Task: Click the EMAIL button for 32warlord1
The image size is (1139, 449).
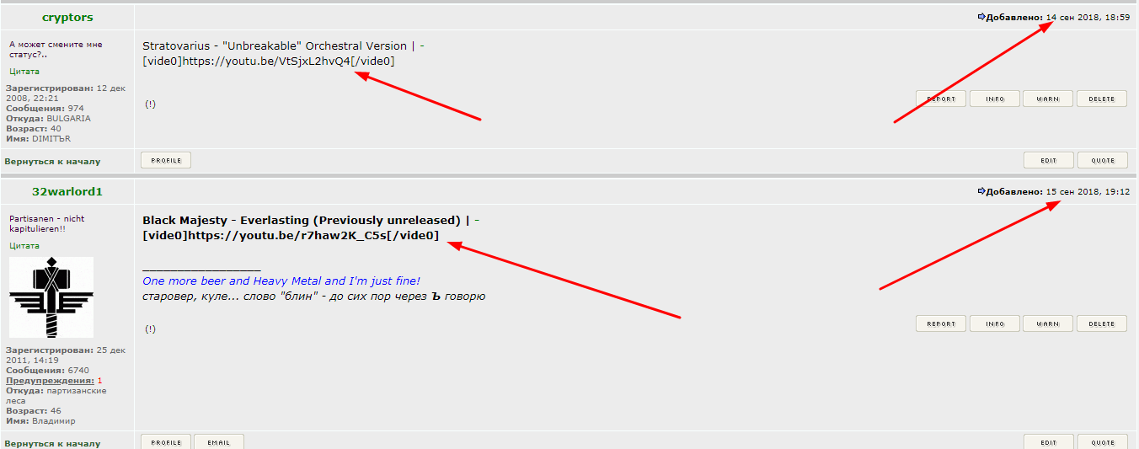Action: [x=219, y=442]
